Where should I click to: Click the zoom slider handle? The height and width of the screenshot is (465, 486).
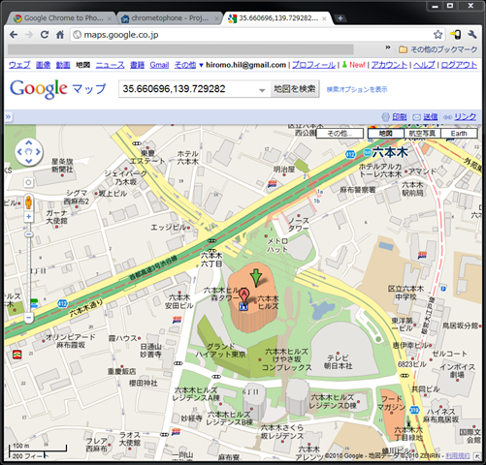click(x=29, y=234)
